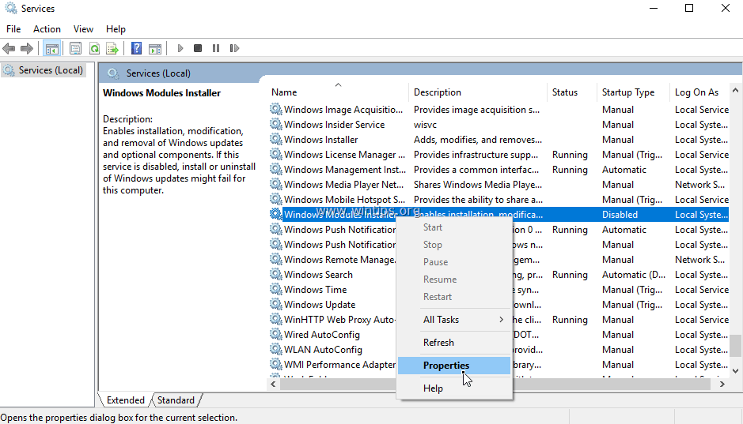This screenshot has height=424, width=743.
Task: Select the WinHTTP Web Proxy Auto row
Action: coord(498,320)
